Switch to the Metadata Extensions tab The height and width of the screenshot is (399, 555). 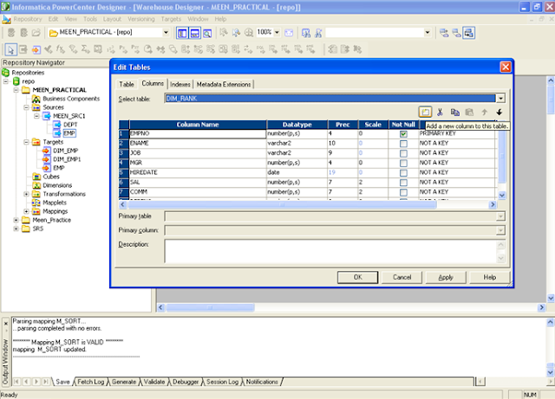coord(224,84)
